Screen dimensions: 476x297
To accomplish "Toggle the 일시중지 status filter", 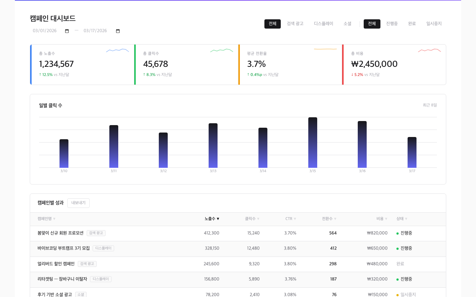I will [434, 24].
